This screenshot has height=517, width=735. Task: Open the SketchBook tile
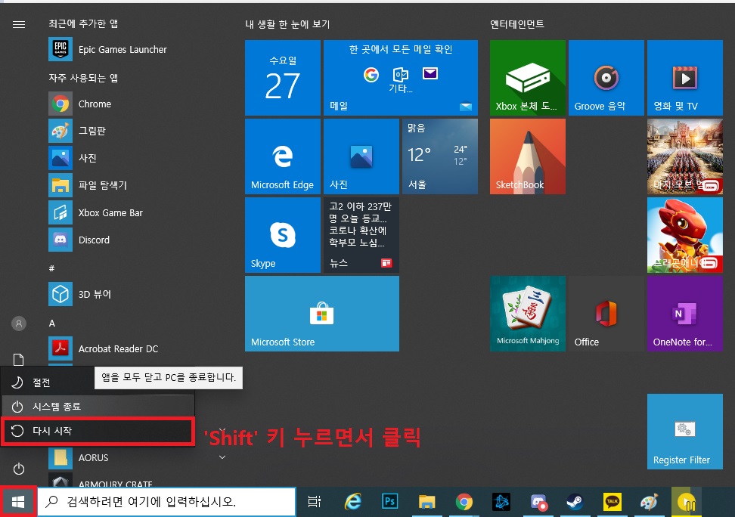coord(528,156)
